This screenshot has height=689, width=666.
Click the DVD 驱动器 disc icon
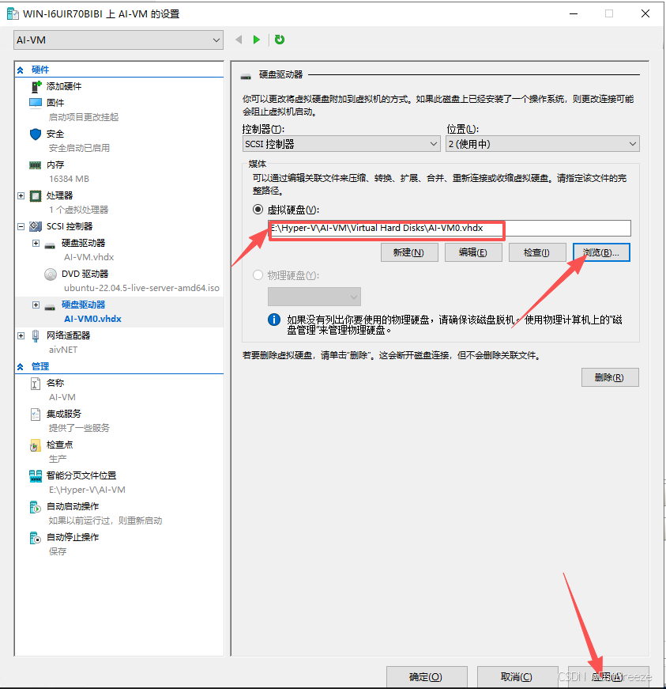(x=51, y=274)
